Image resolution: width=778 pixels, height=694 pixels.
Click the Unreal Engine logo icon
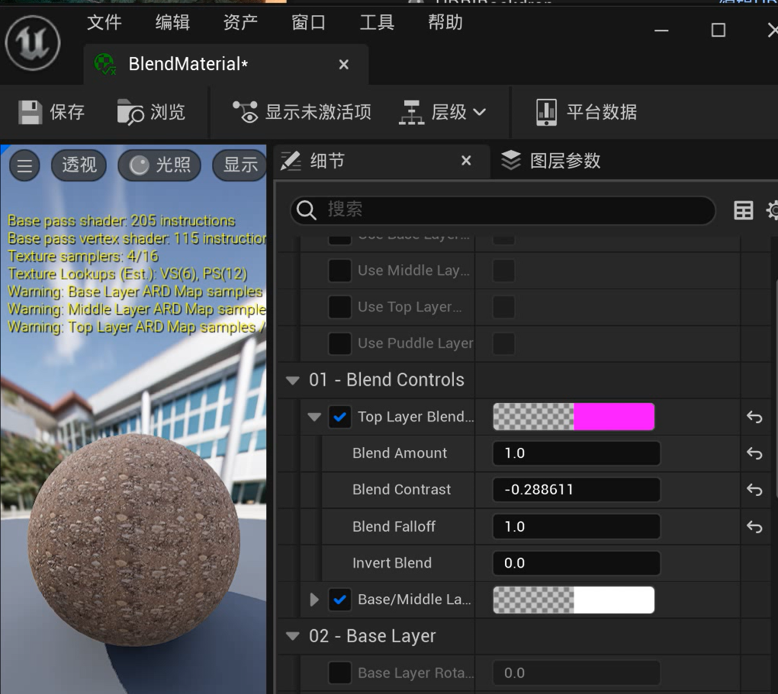click(x=33, y=43)
